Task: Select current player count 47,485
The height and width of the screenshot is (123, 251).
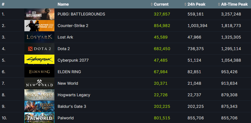Action: [x=161, y=61]
